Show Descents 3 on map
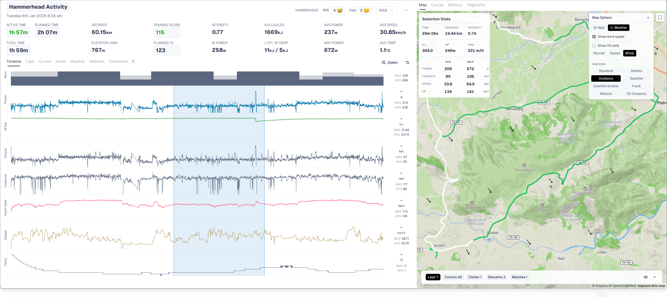 [497, 277]
